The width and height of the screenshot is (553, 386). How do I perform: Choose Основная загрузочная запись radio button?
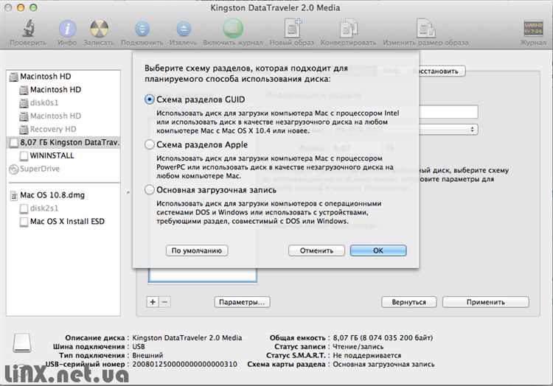click(150, 190)
